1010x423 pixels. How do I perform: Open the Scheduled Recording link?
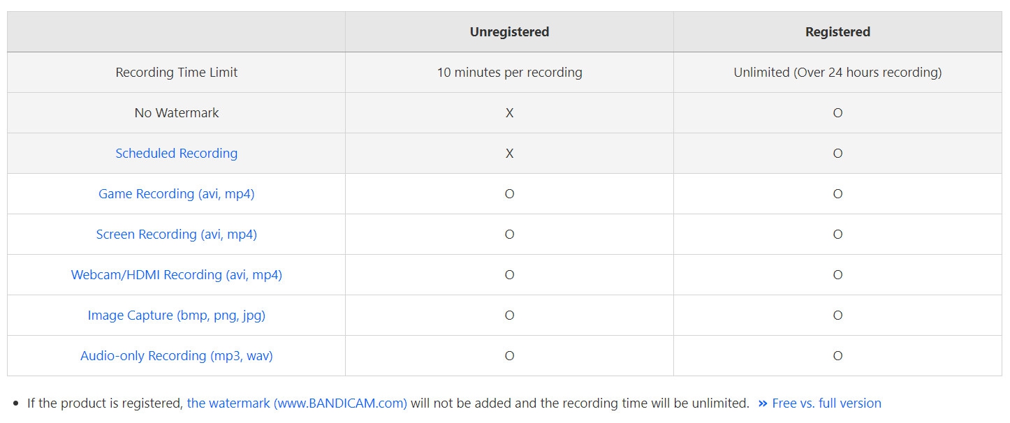point(176,154)
